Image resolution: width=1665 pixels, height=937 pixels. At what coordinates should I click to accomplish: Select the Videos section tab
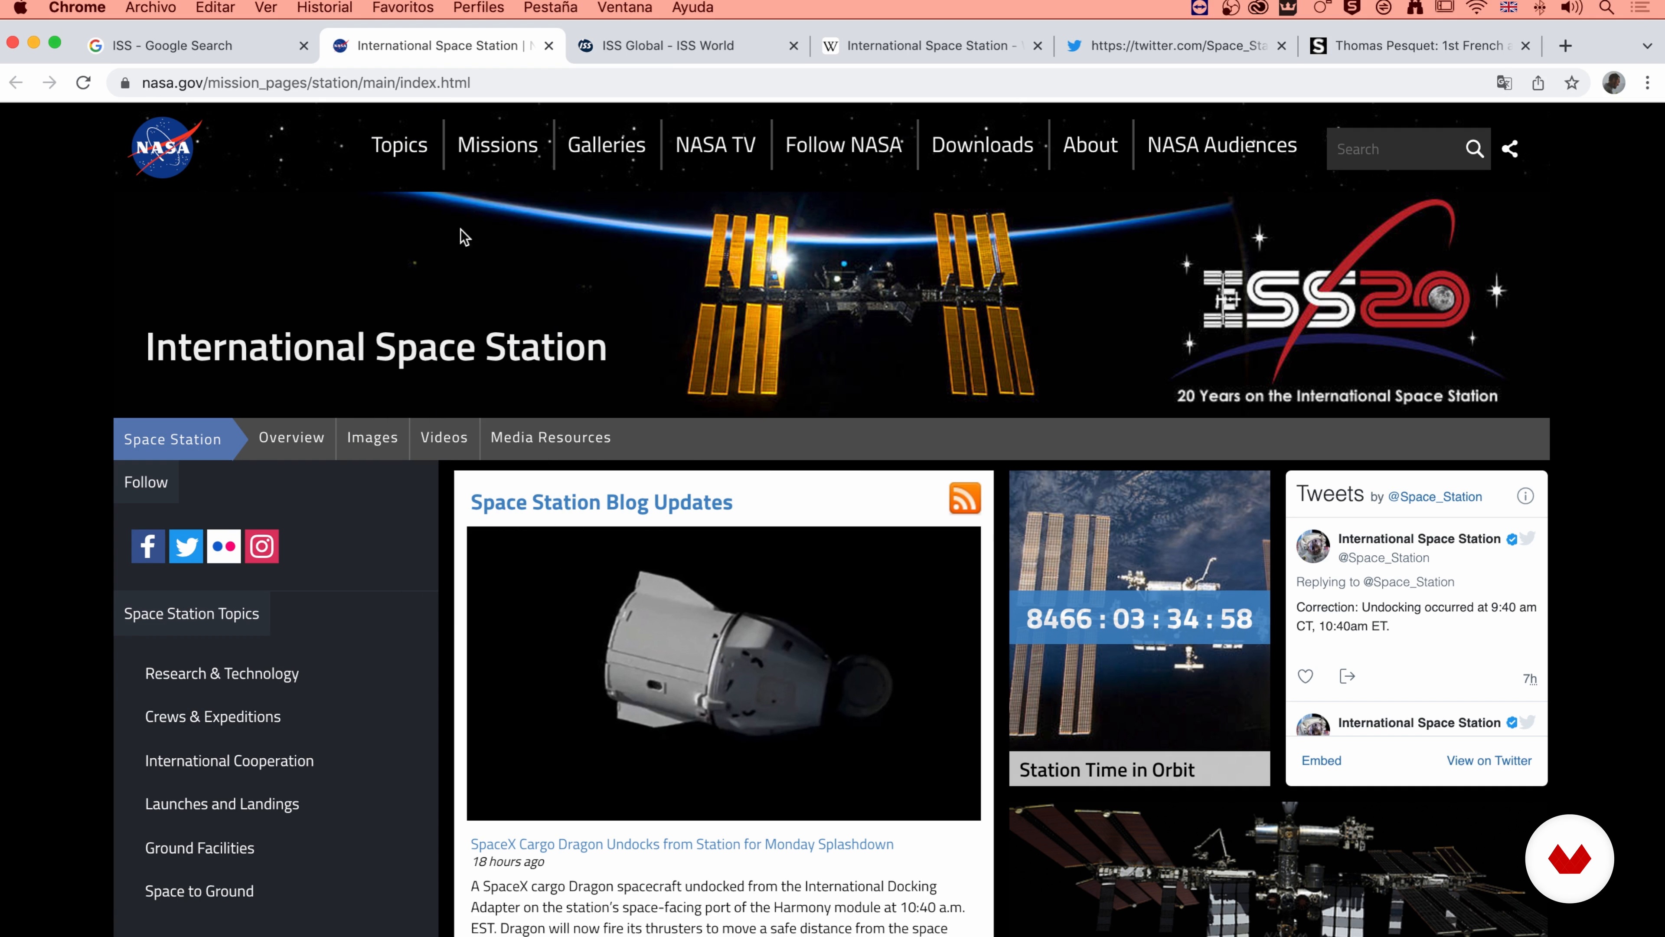click(444, 438)
